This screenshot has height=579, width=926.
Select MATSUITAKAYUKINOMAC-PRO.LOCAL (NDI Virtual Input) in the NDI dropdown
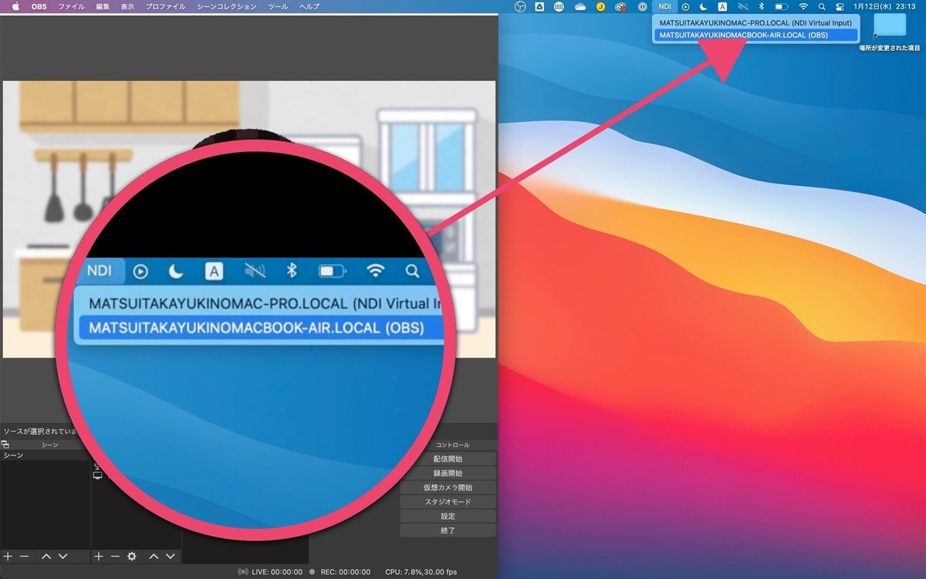coord(755,22)
